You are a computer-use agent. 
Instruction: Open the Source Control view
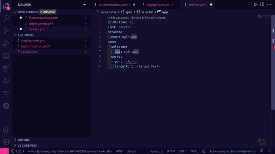click(6, 31)
